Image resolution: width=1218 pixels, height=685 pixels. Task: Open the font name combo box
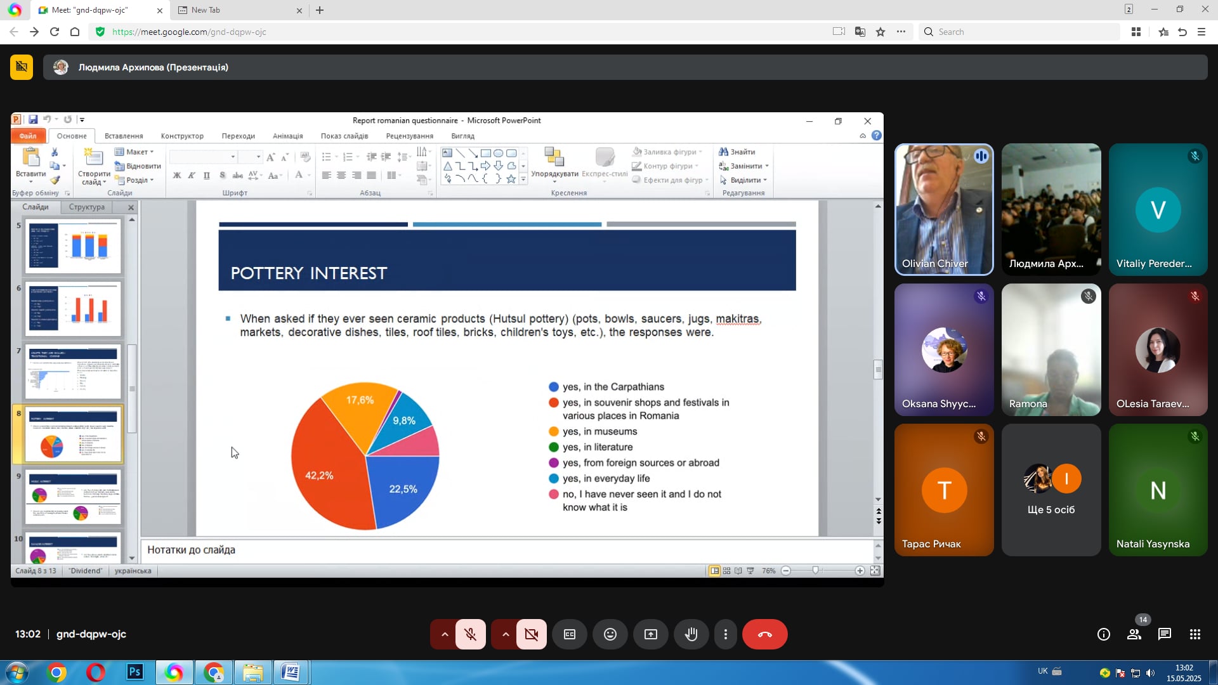[x=203, y=157]
